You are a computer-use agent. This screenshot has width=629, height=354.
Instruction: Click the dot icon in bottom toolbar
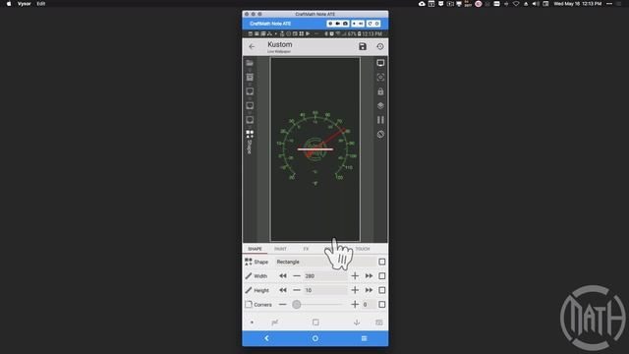pyautogui.click(x=252, y=323)
